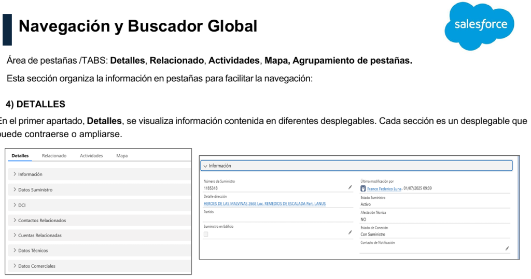Open Franco Federico Luna user link
The width and height of the screenshot is (531, 279).
[384, 189]
